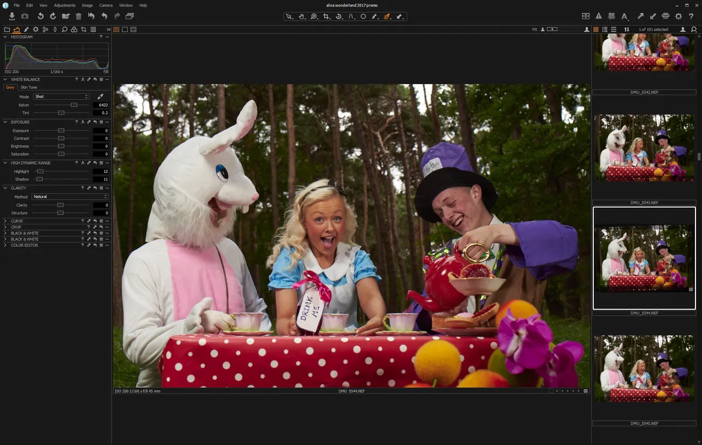Screen dimensions: 702x445
Task: Select the Grey white balance tab
Action: 10,87
